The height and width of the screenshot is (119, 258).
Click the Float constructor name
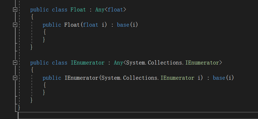click(x=72, y=25)
